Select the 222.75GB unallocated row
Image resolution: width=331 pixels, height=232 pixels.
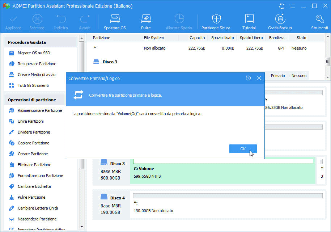[200, 48]
